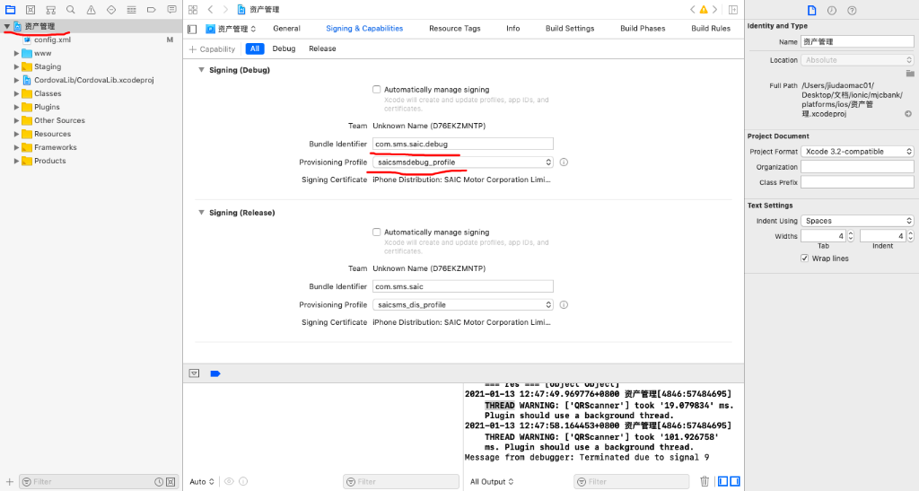
Task: Switch to the Build Phases tab
Action: tap(643, 28)
